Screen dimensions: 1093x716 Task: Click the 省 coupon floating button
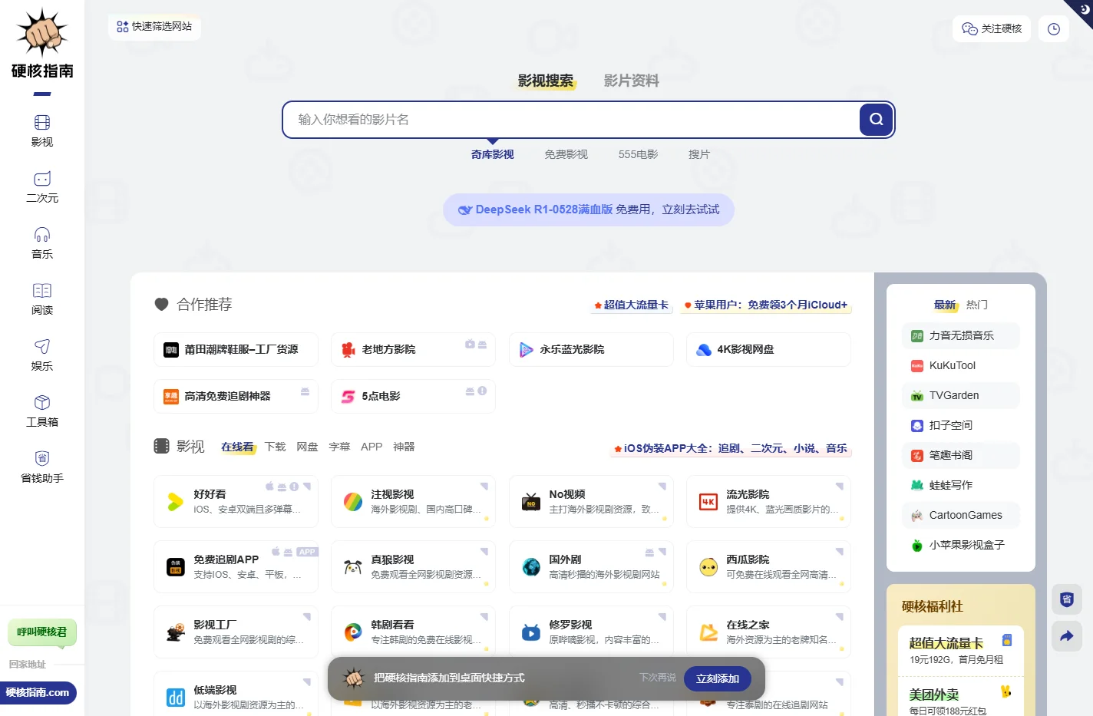[1067, 599]
